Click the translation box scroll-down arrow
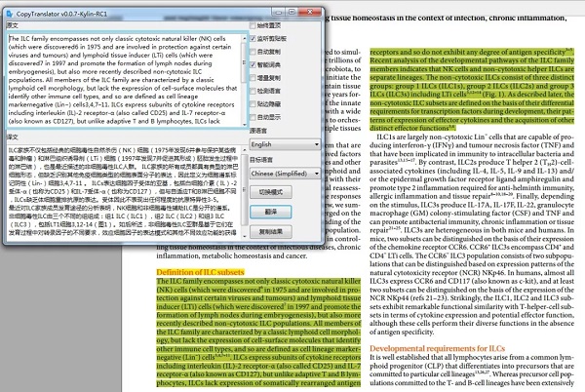The width and height of the screenshot is (585, 392). [x=245, y=236]
